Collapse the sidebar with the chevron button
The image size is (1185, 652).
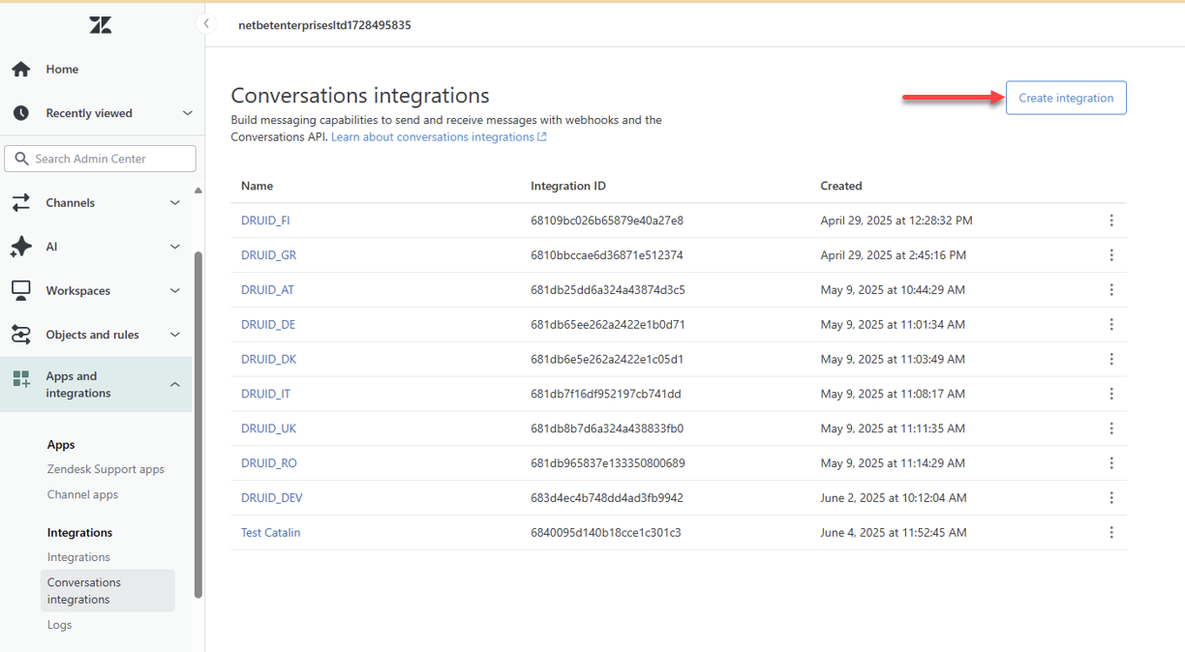point(205,23)
